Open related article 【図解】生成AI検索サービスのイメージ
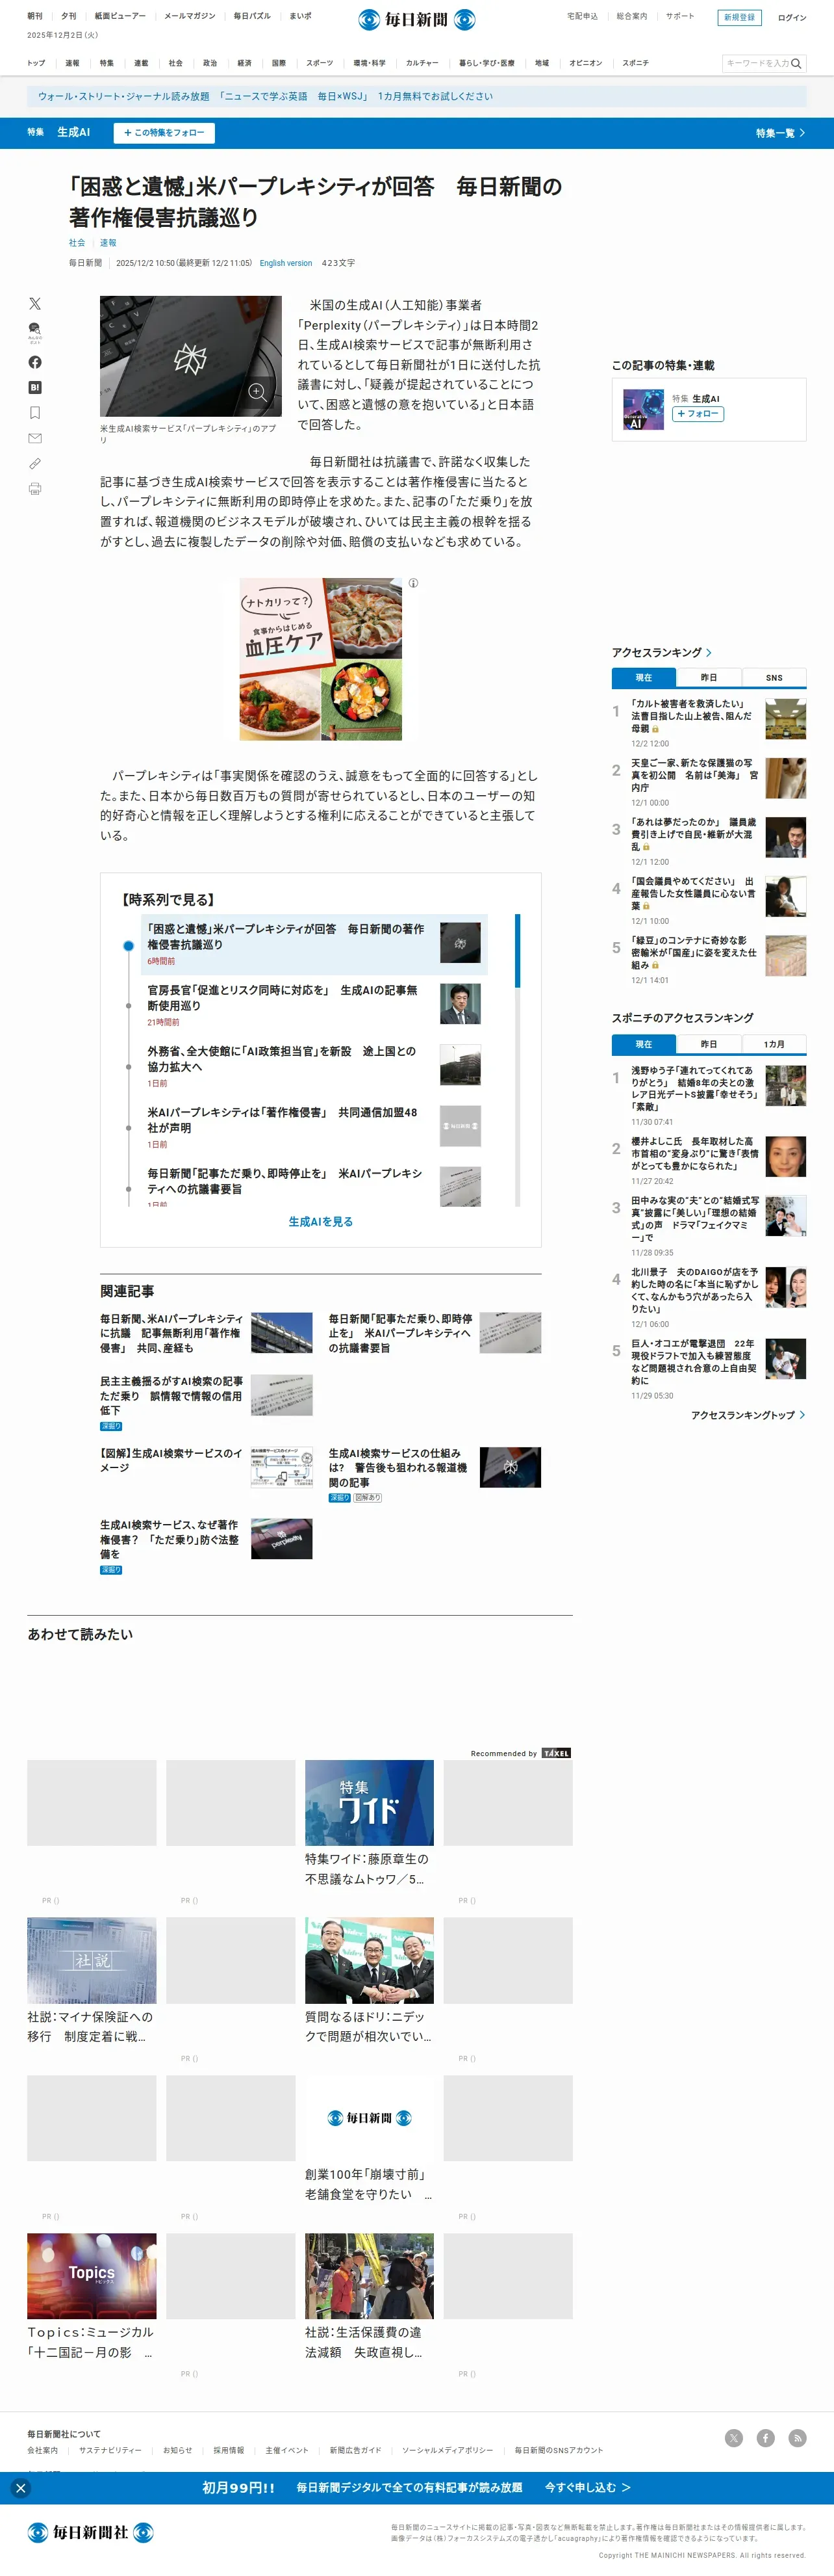This screenshot has height=2576, width=834. [x=171, y=1460]
